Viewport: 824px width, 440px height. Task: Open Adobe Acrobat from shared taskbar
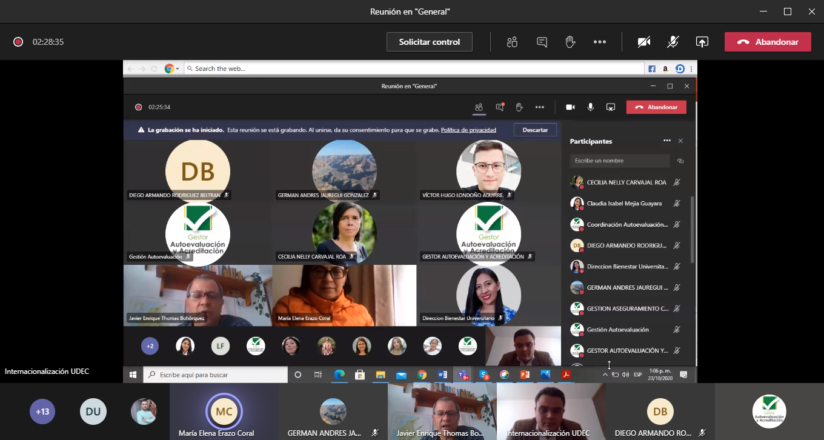pos(566,375)
